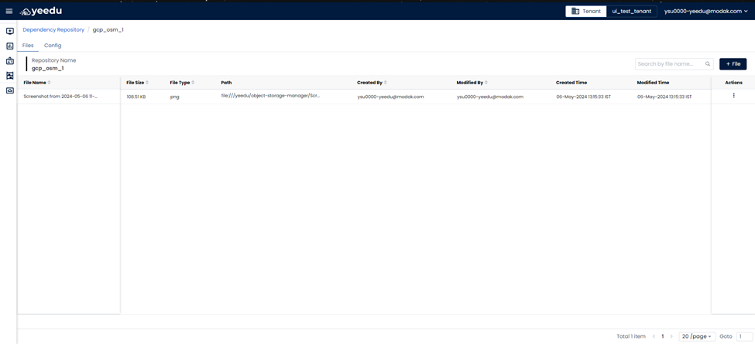This screenshot has height=344, width=755.
Task: Select page 1 in pagination
Action: 663,337
